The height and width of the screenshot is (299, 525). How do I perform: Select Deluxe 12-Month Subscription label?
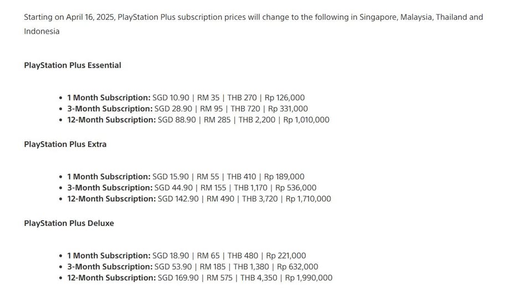pyautogui.click(x=111, y=278)
